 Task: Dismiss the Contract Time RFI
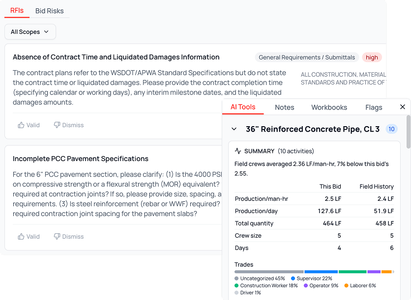point(69,125)
